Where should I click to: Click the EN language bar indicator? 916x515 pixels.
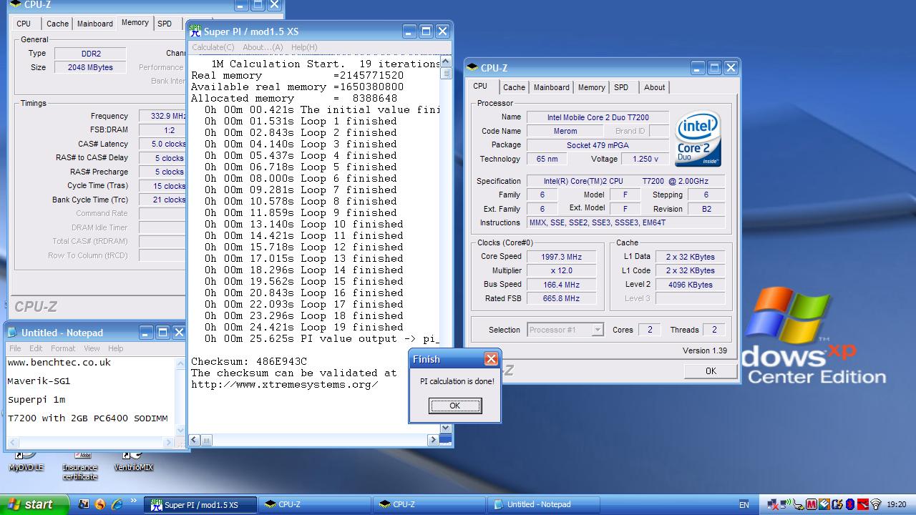click(744, 505)
